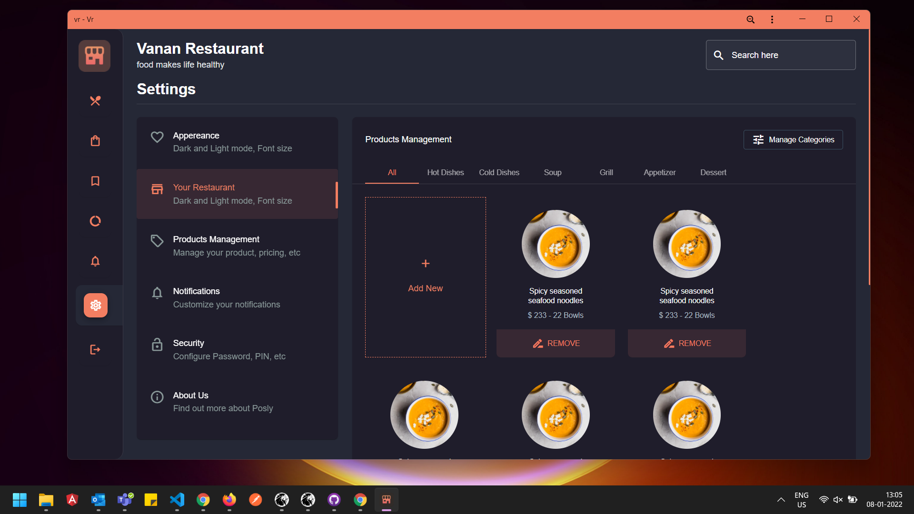Switch to the Hot Dishes tab
914x514 pixels.
[x=446, y=172]
